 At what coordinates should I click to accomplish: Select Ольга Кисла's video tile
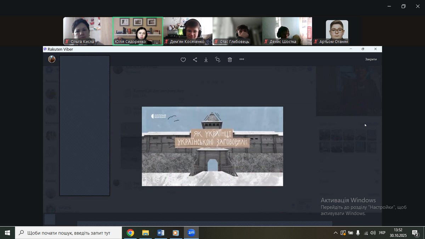click(x=87, y=31)
